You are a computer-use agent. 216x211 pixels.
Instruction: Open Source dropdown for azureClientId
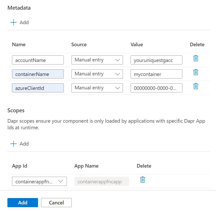[97, 88]
